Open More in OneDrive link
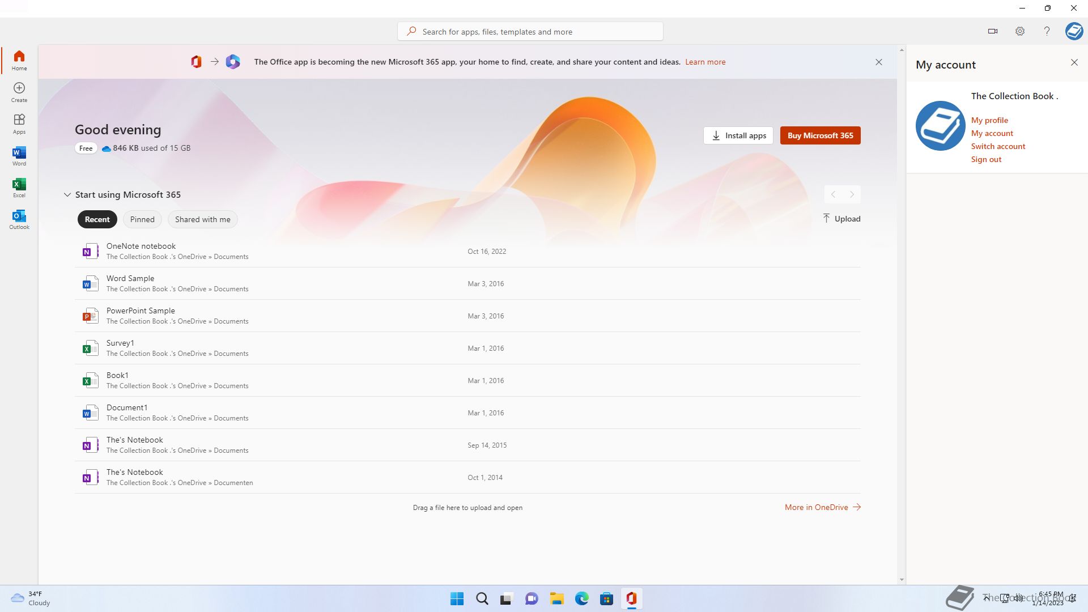 (x=823, y=507)
